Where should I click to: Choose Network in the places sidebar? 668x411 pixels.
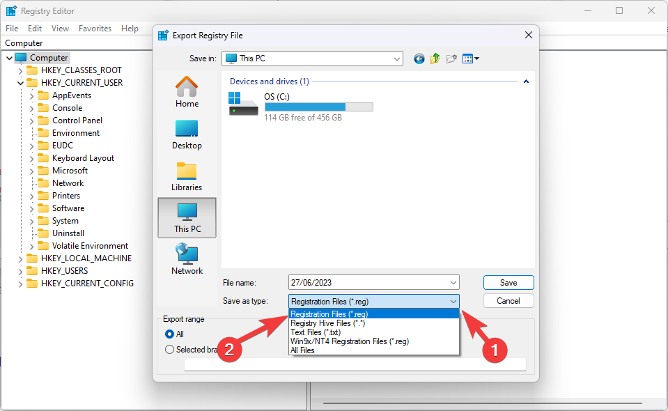tap(187, 259)
